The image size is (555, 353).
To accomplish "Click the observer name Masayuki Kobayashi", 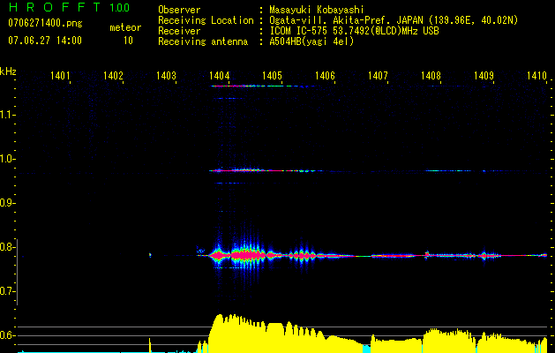I will pos(317,10).
